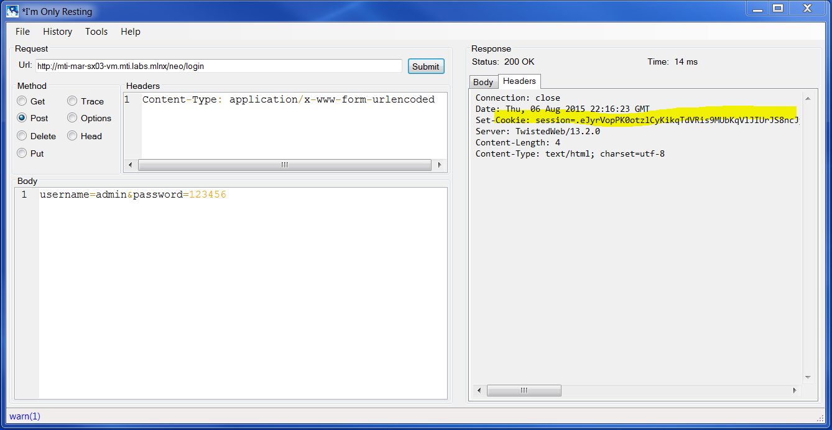Open the Tools menu
Viewport: 832px width, 430px height.
click(x=96, y=31)
